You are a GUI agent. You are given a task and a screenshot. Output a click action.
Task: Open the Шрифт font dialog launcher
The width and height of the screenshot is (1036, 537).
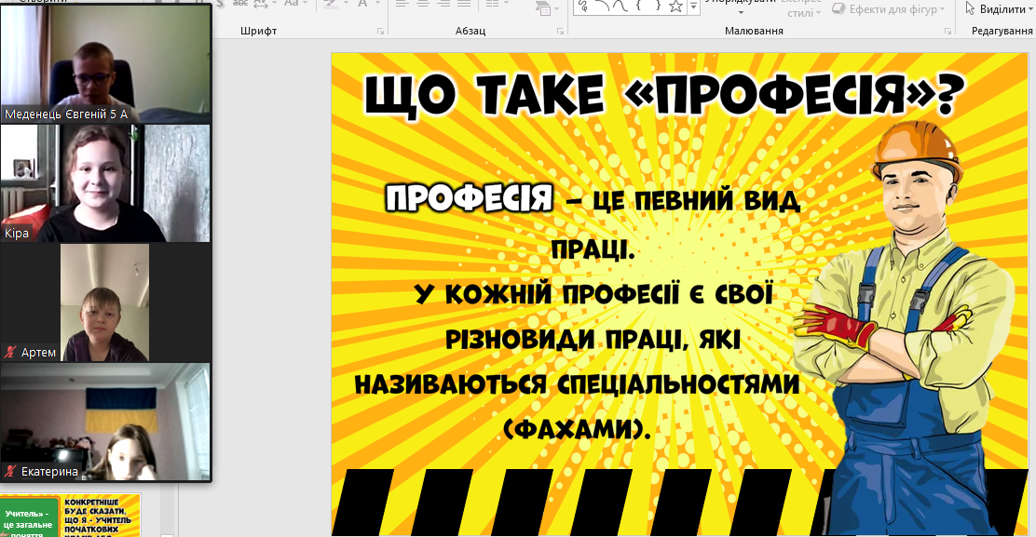pos(380,31)
